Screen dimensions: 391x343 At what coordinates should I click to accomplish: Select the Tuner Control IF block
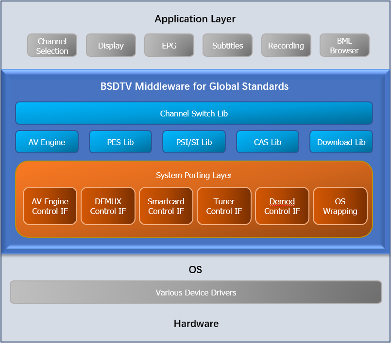point(224,206)
